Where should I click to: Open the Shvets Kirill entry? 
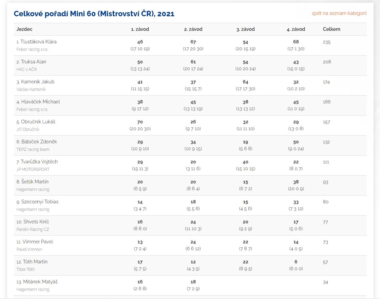pyautogui.click(x=36, y=222)
